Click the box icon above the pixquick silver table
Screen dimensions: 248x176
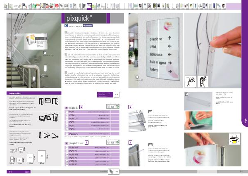tap(113, 142)
